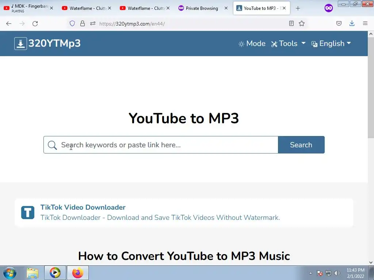Click the site security padlock icon
Viewport: 374px width, 280px height.
[x=83, y=23]
